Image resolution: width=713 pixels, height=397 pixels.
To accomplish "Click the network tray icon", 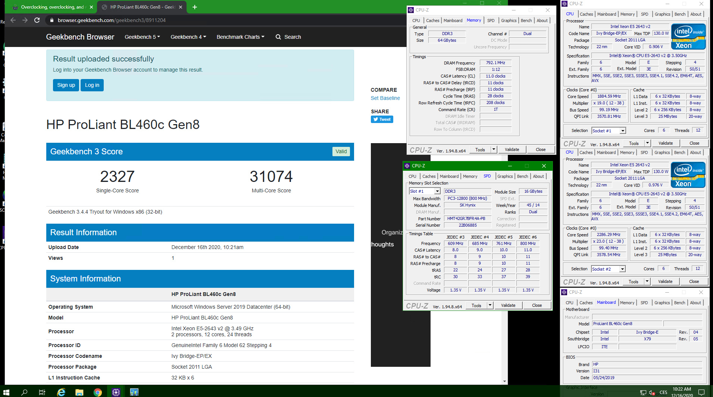I will point(643,393).
